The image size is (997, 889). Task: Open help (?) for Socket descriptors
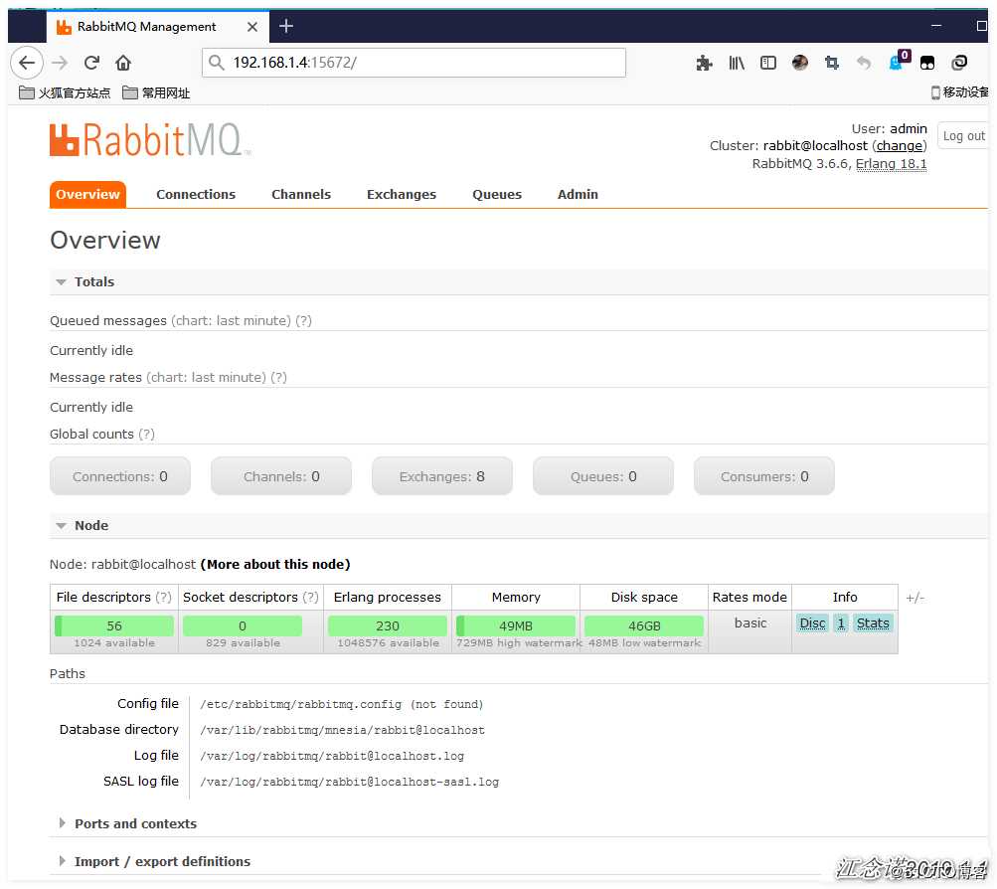coord(310,597)
